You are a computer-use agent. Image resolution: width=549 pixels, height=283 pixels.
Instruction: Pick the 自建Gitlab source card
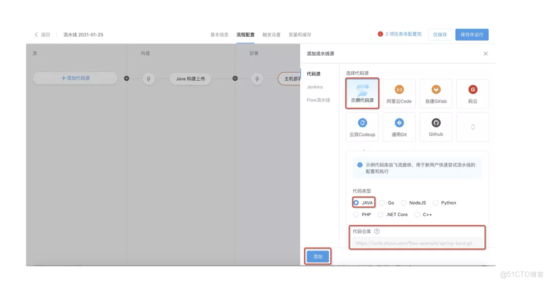point(436,93)
